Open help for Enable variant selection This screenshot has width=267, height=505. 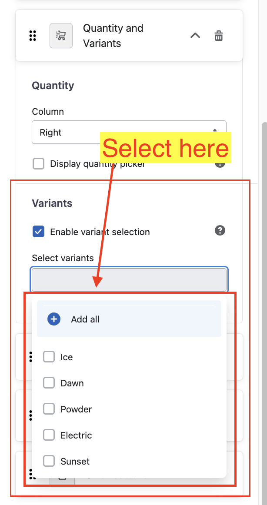tap(220, 231)
